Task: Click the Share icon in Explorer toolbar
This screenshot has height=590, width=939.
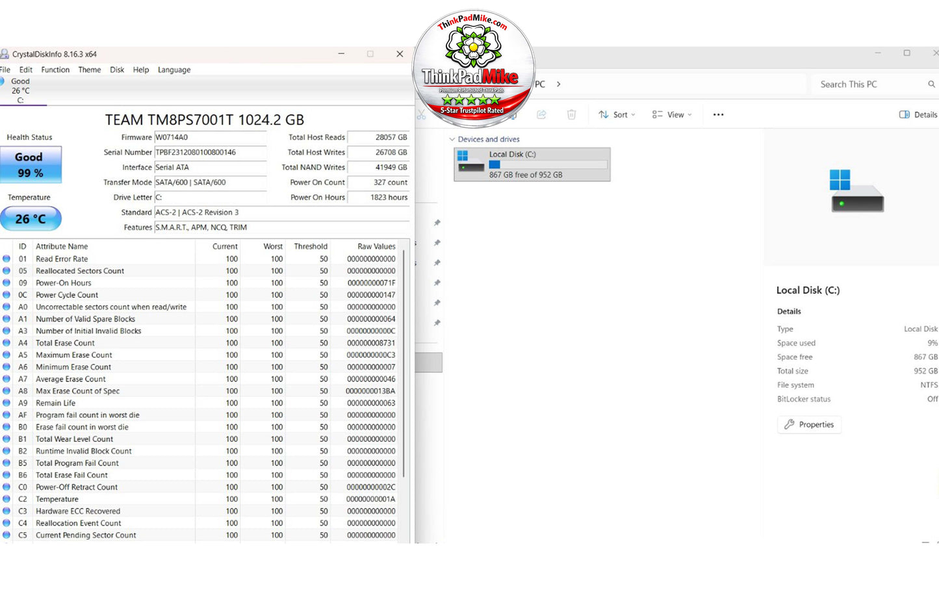Action: (541, 114)
